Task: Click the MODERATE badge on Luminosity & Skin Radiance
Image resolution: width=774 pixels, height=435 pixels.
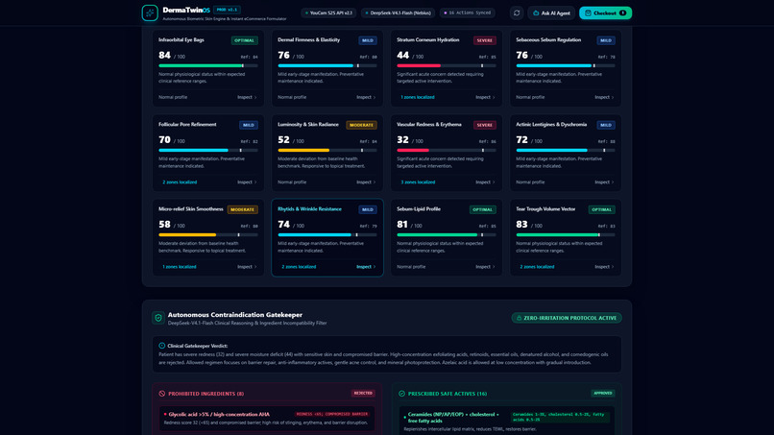Action: (x=361, y=125)
